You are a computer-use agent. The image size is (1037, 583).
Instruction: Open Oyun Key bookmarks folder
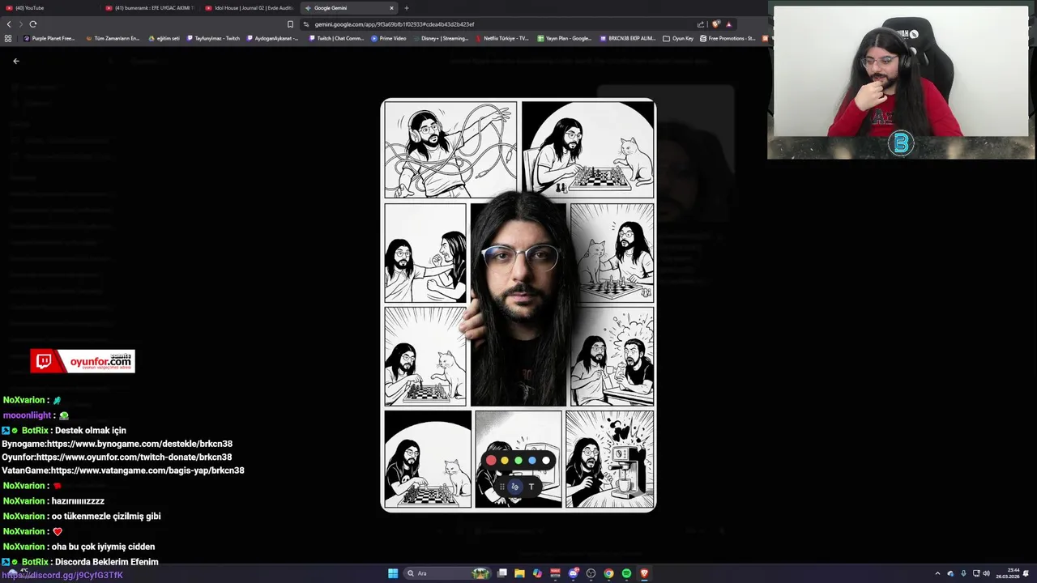679,38
